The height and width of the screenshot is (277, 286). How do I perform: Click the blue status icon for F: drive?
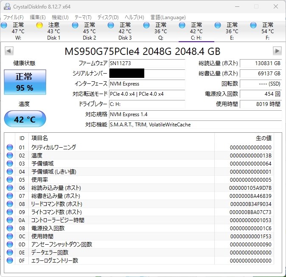(253, 25)
